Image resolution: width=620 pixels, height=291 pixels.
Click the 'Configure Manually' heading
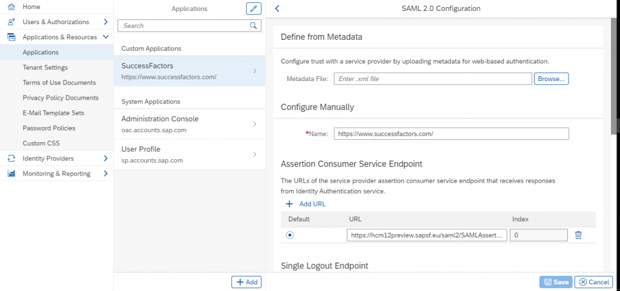point(317,107)
